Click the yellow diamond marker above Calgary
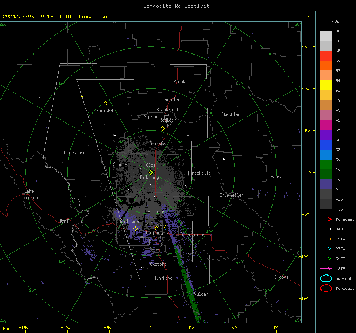The image size is (356, 333). pyautogui.click(x=156, y=228)
